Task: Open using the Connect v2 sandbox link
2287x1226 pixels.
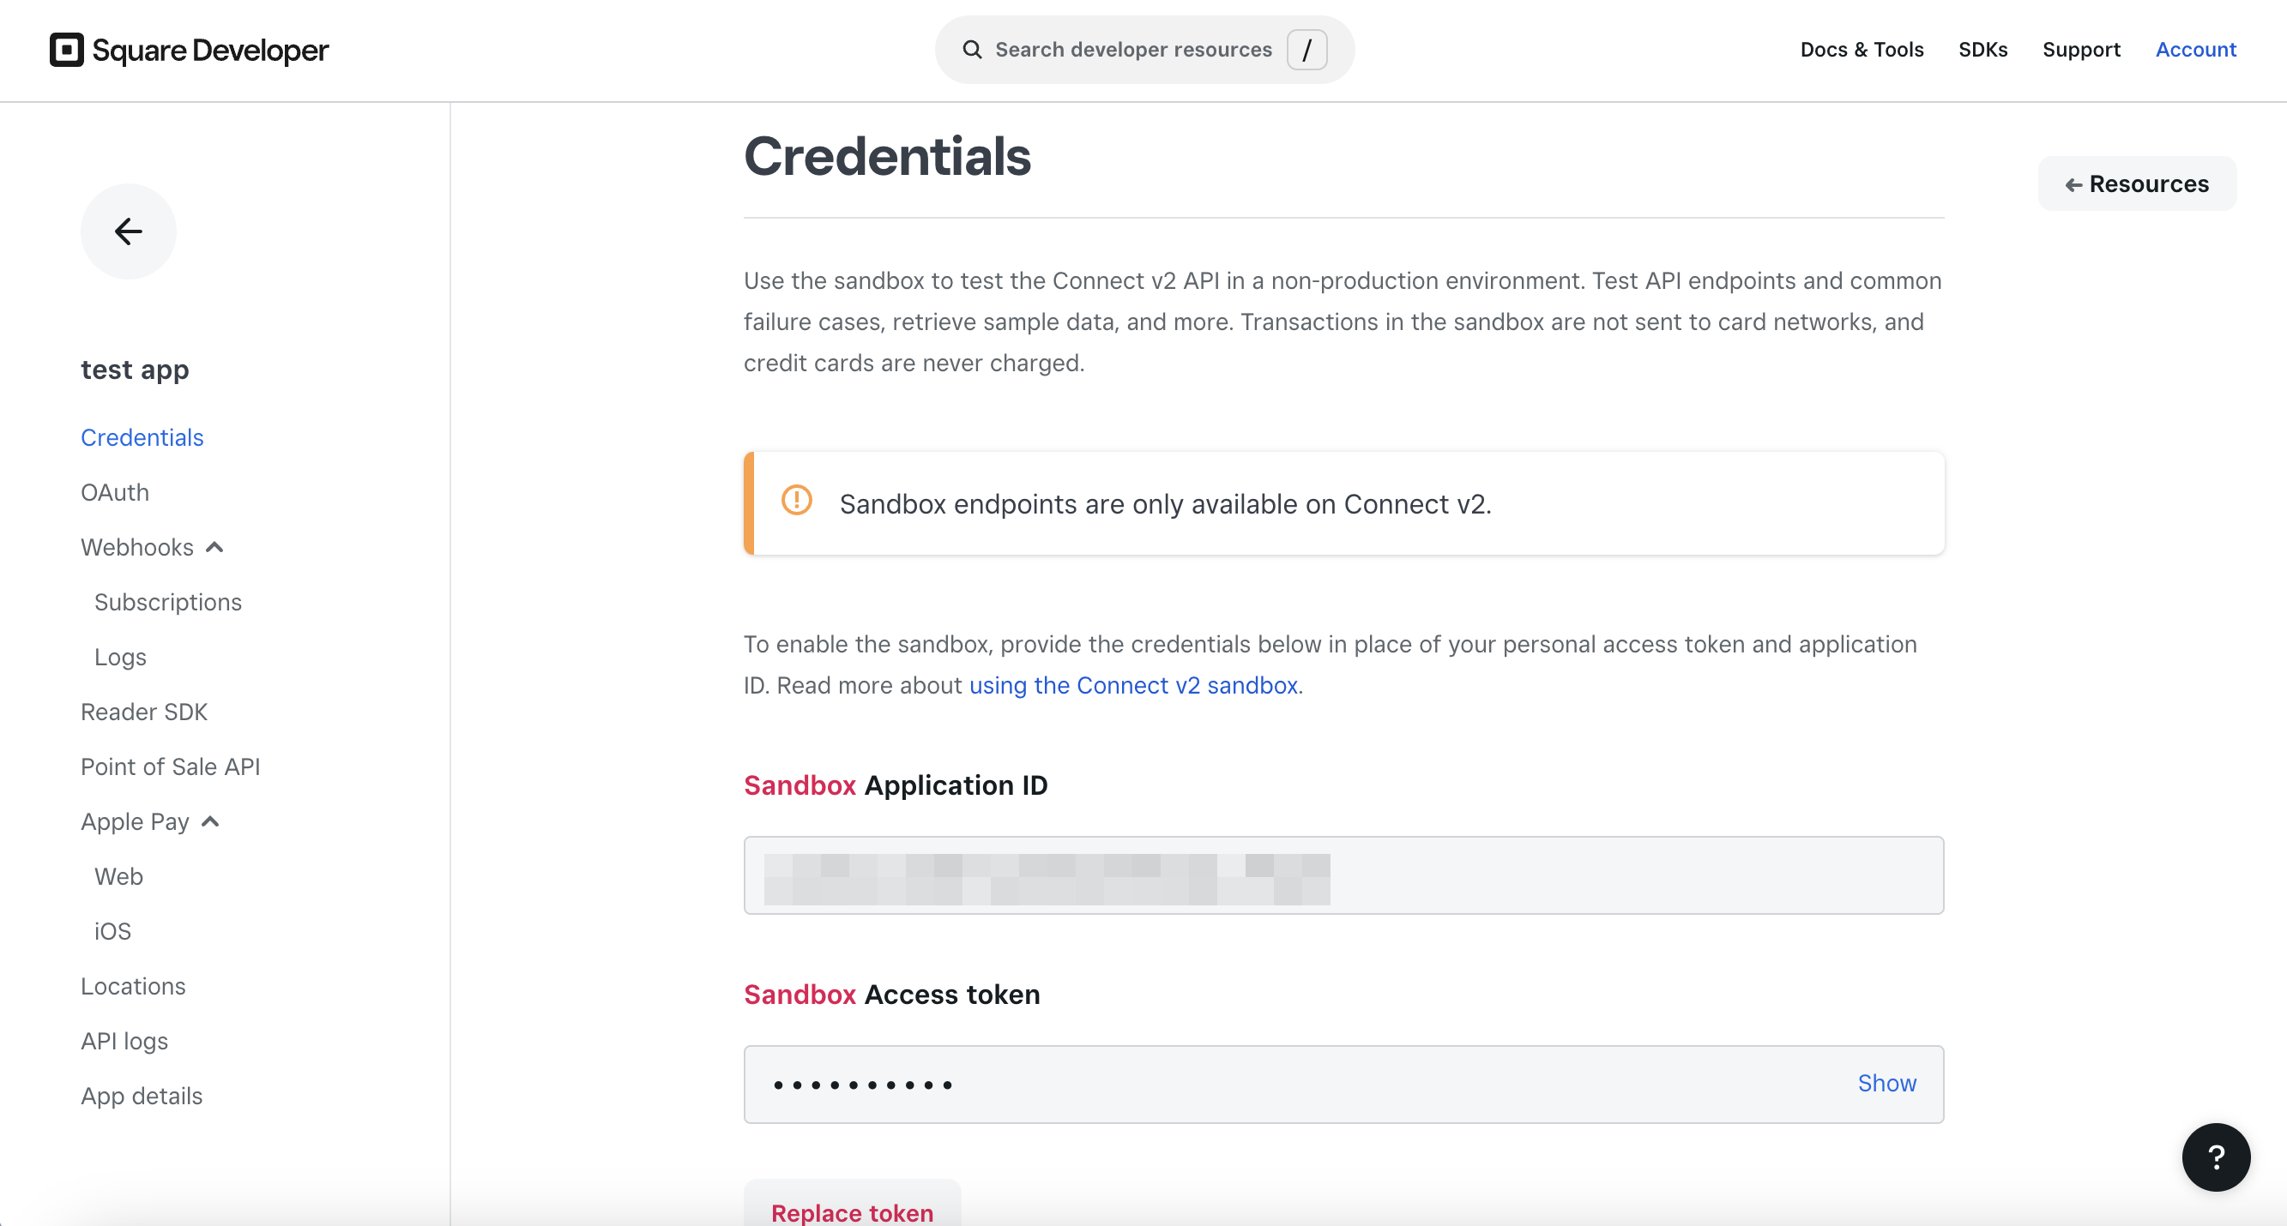Action: (x=1134, y=685)
